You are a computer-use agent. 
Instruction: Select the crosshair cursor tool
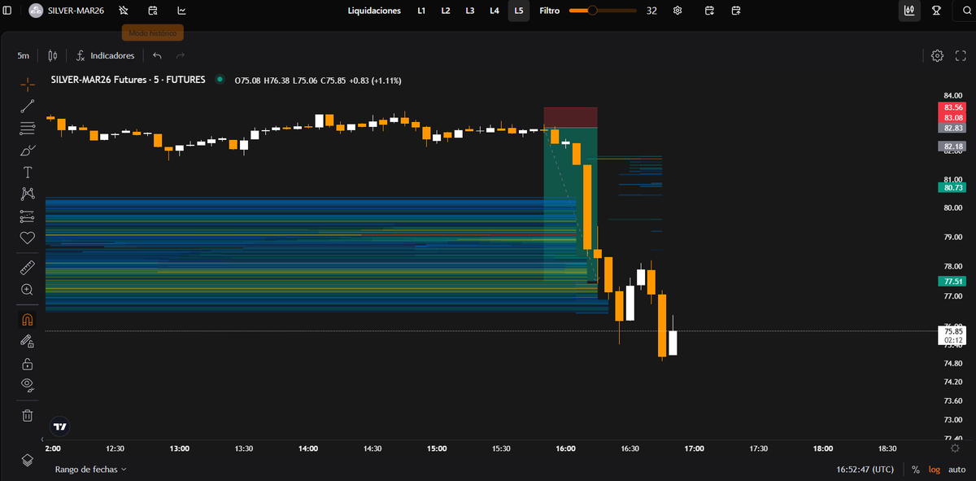click(28, 83)
